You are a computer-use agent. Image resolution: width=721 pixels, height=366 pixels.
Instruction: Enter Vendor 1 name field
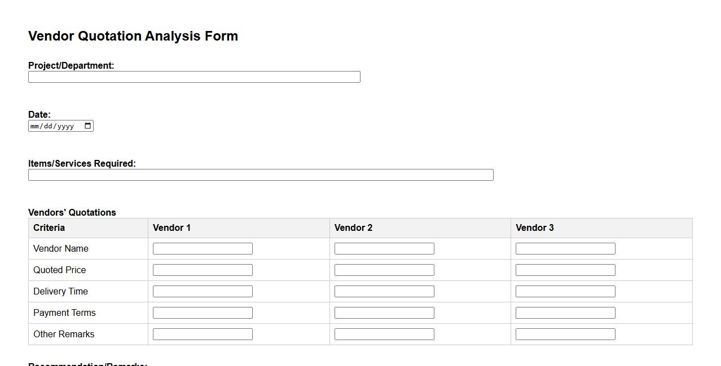click(203, 249)
